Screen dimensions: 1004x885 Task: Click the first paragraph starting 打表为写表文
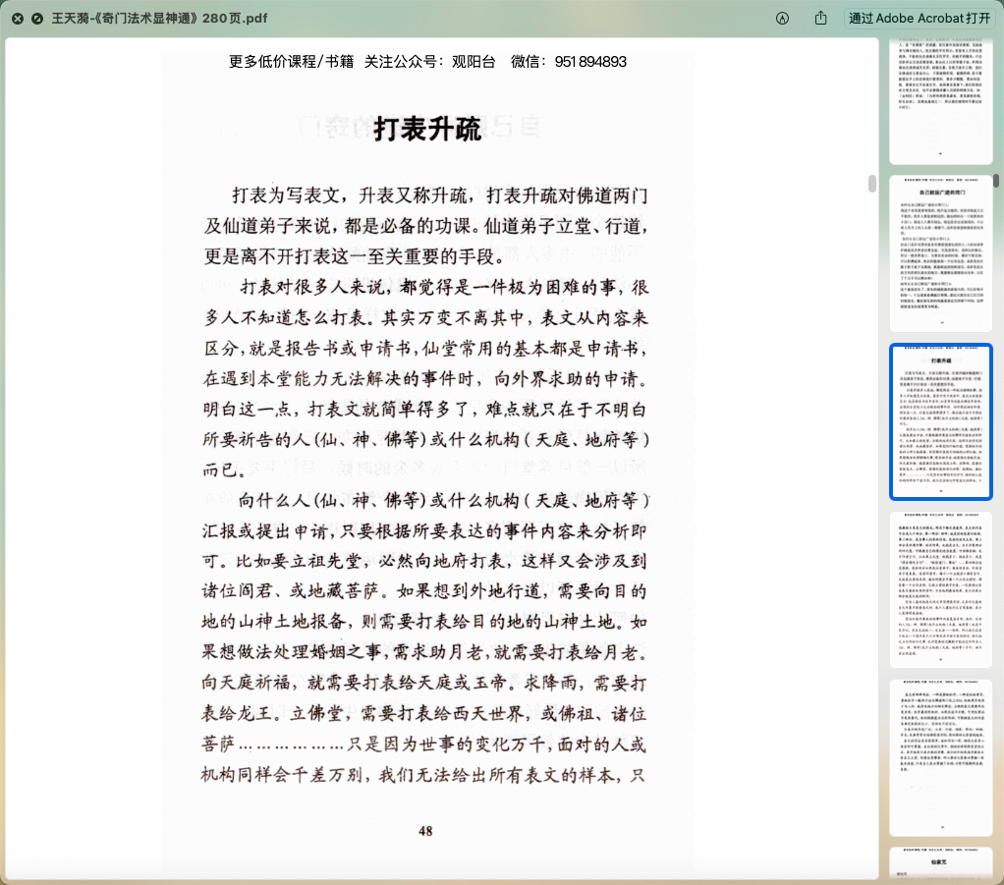pos(427,224)
